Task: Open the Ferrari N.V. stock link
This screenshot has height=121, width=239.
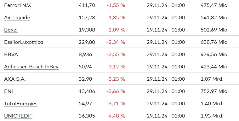Action: [18, 5]
